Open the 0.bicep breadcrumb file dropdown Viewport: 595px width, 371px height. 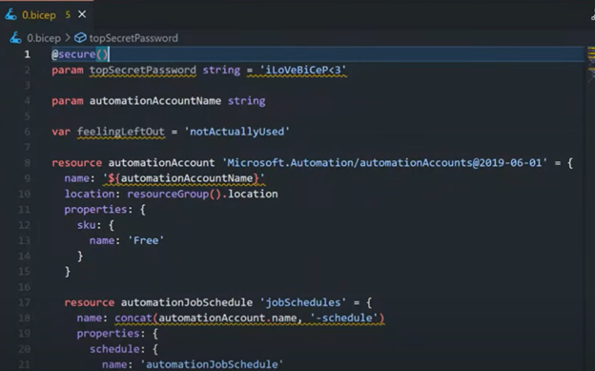(44, 38)
